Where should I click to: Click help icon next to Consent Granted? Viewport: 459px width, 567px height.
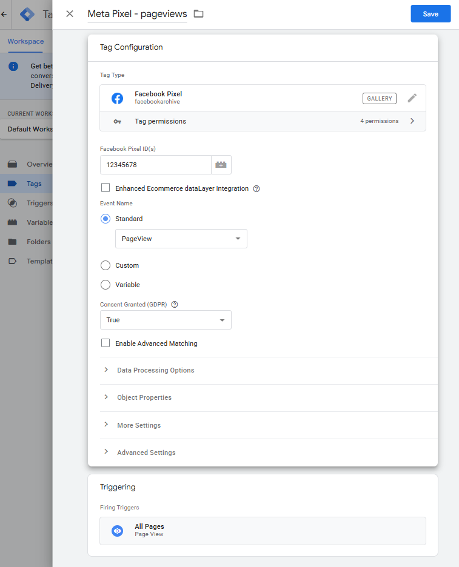click(x=175, y=305)
